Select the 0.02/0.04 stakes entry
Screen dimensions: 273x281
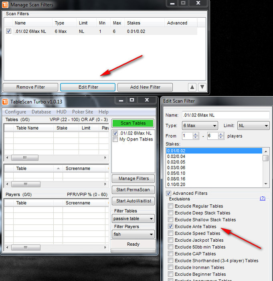pyautogui.click(x=214, y=157)
